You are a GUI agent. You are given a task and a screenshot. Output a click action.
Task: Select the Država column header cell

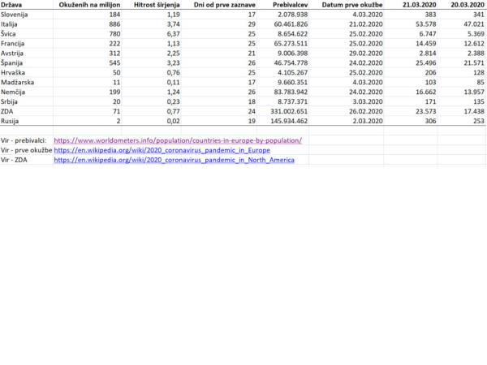point(12,5)
